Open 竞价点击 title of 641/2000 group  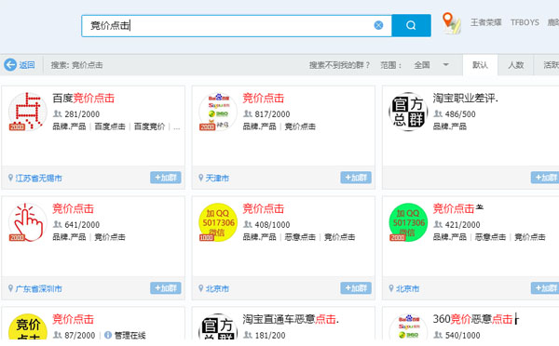point(73,209)
